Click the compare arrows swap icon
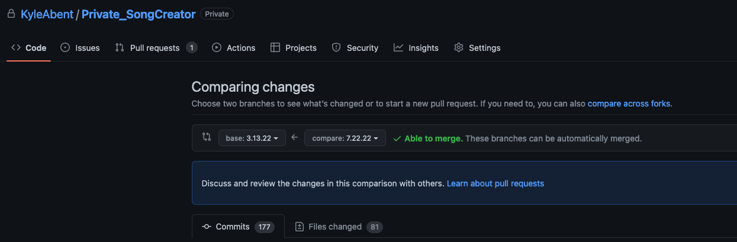Viewport: 737px width, 242px height. pyautogui.click(x=207, y=137)
